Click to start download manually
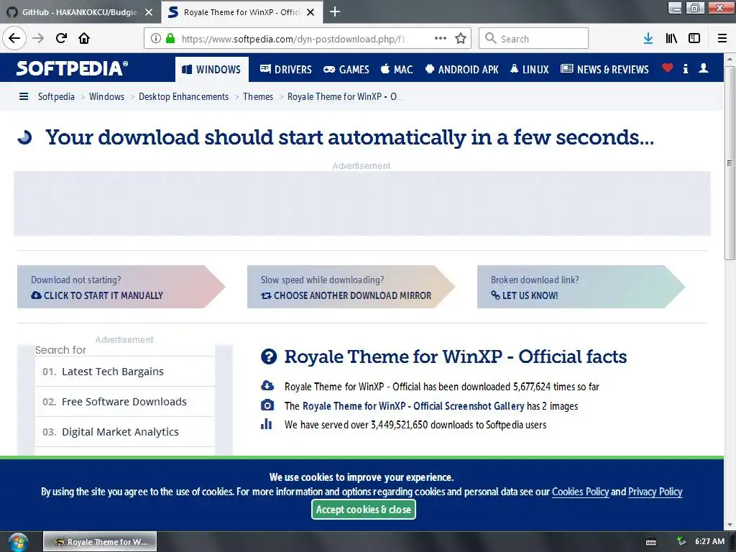The image size is (736, 552). click(x=121, y=287)
